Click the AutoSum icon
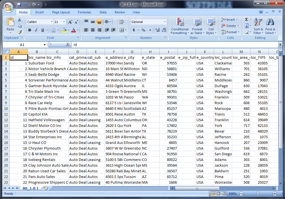Image resolution: width=285 pixels, height=199 pixels. tap(247, 19)
